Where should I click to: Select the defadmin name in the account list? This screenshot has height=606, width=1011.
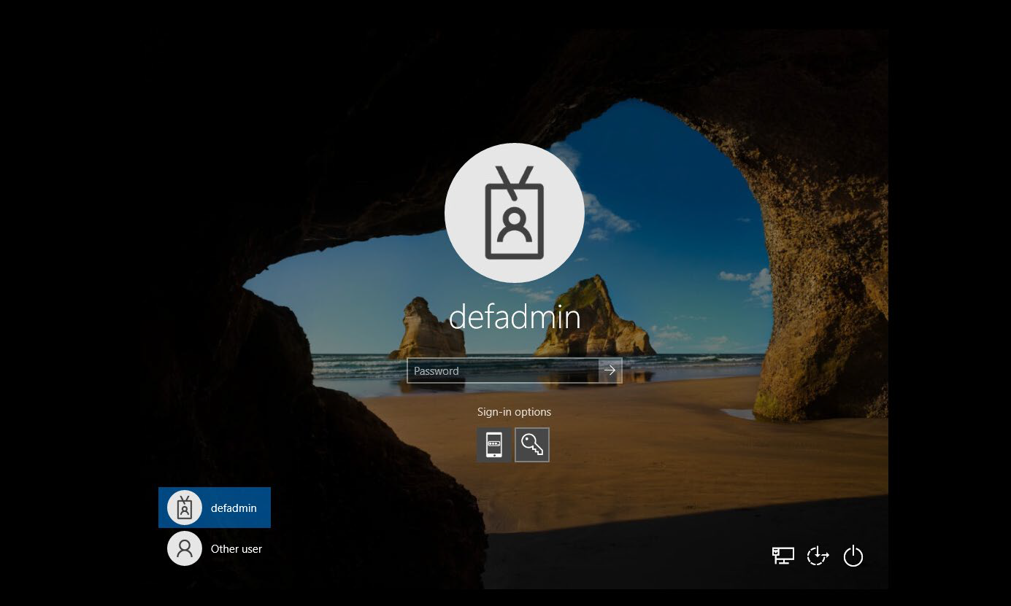[234, 508]
